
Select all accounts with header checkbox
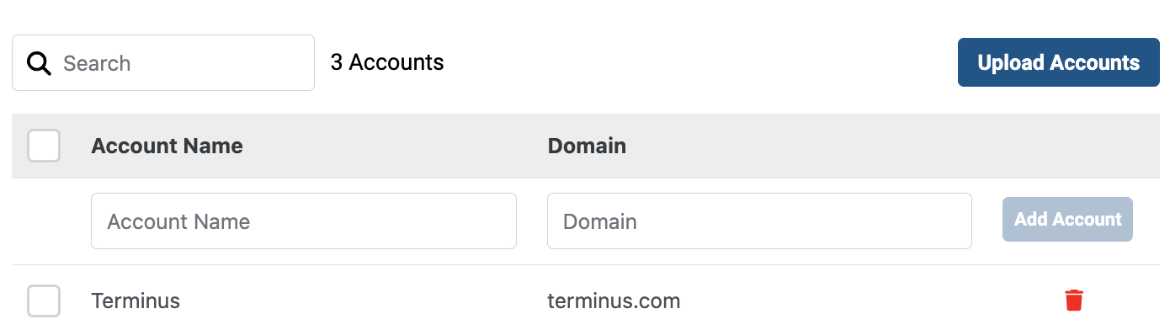[x=44, y=146]
